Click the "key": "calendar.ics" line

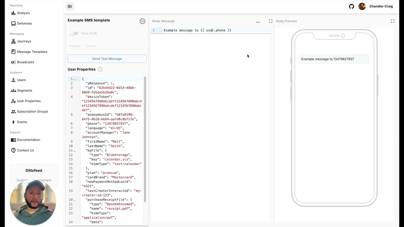110,159
